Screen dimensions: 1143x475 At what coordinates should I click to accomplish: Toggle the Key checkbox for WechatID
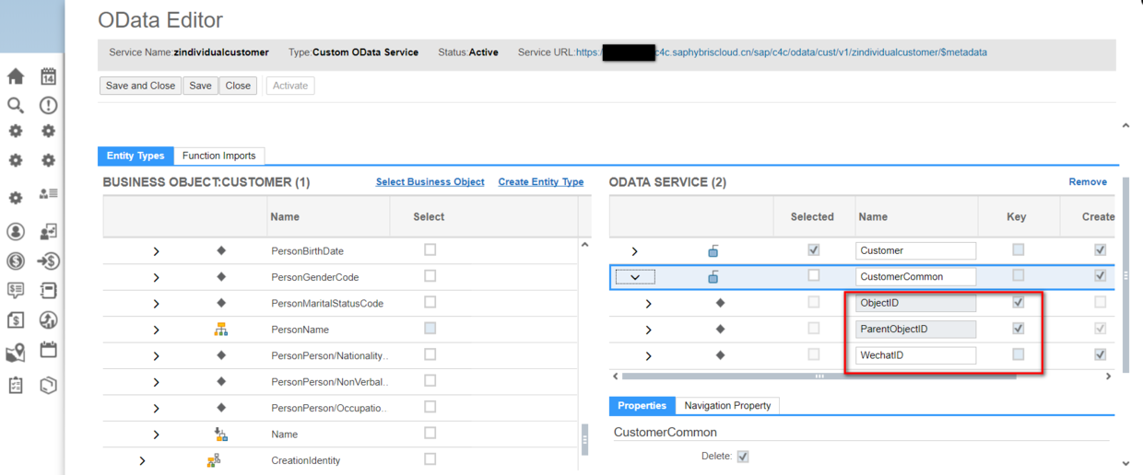tap(1018, 354)
